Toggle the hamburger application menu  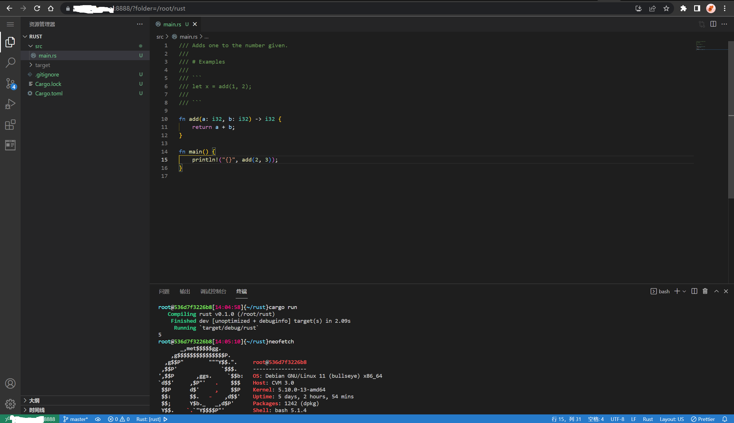pyautogui.click(x=10, y=24)
